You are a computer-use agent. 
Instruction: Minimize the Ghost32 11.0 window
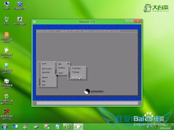click(x=127, y=21)
